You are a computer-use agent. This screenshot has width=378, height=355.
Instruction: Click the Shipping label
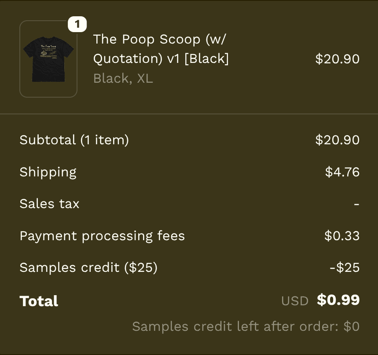48,172
